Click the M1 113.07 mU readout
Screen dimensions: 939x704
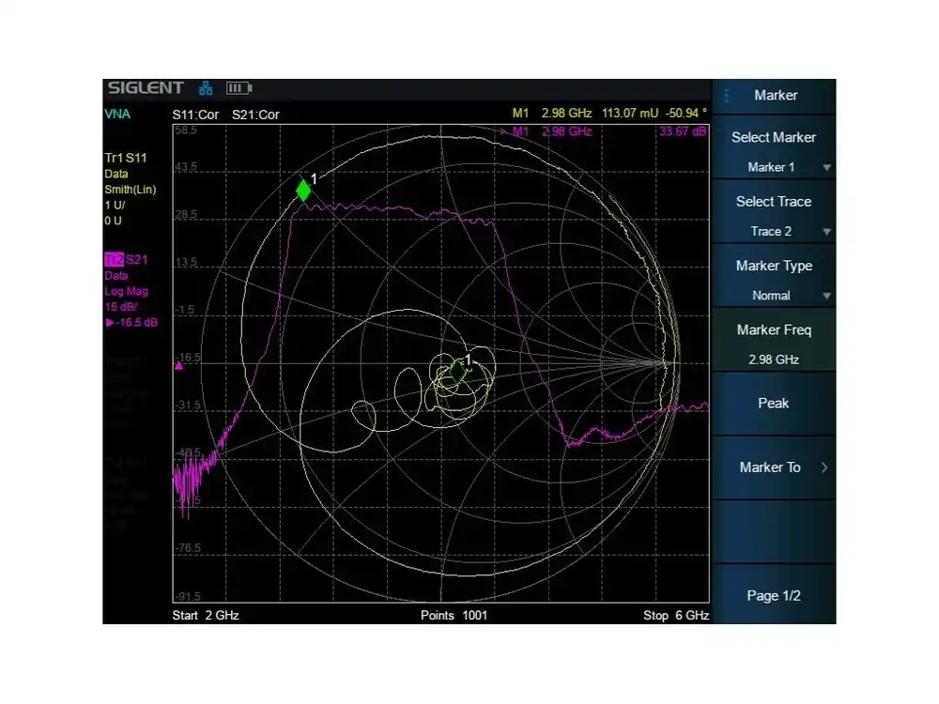[609, 114]
